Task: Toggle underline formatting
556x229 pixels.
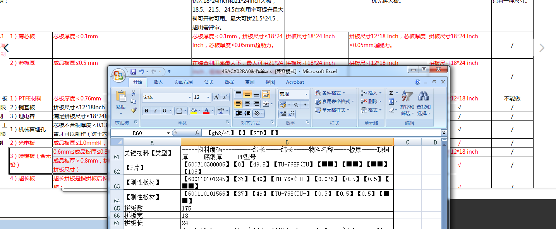Action: [x=164, y=111]
